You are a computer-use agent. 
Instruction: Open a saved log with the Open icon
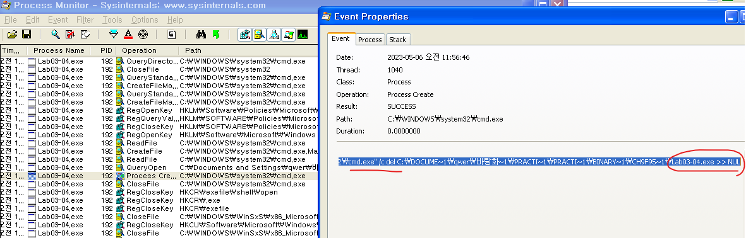coord(13,34)
